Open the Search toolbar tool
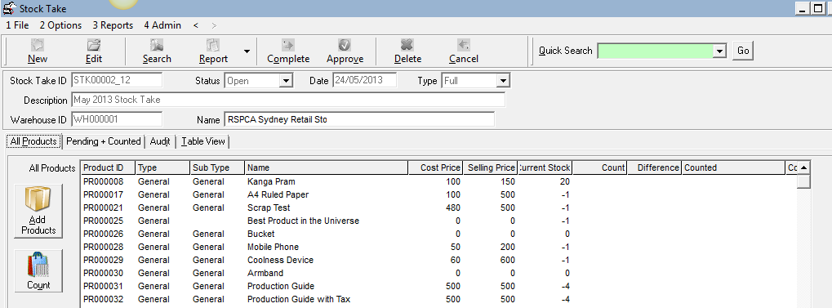Viewport: 832px width, 308px height. 157,45
